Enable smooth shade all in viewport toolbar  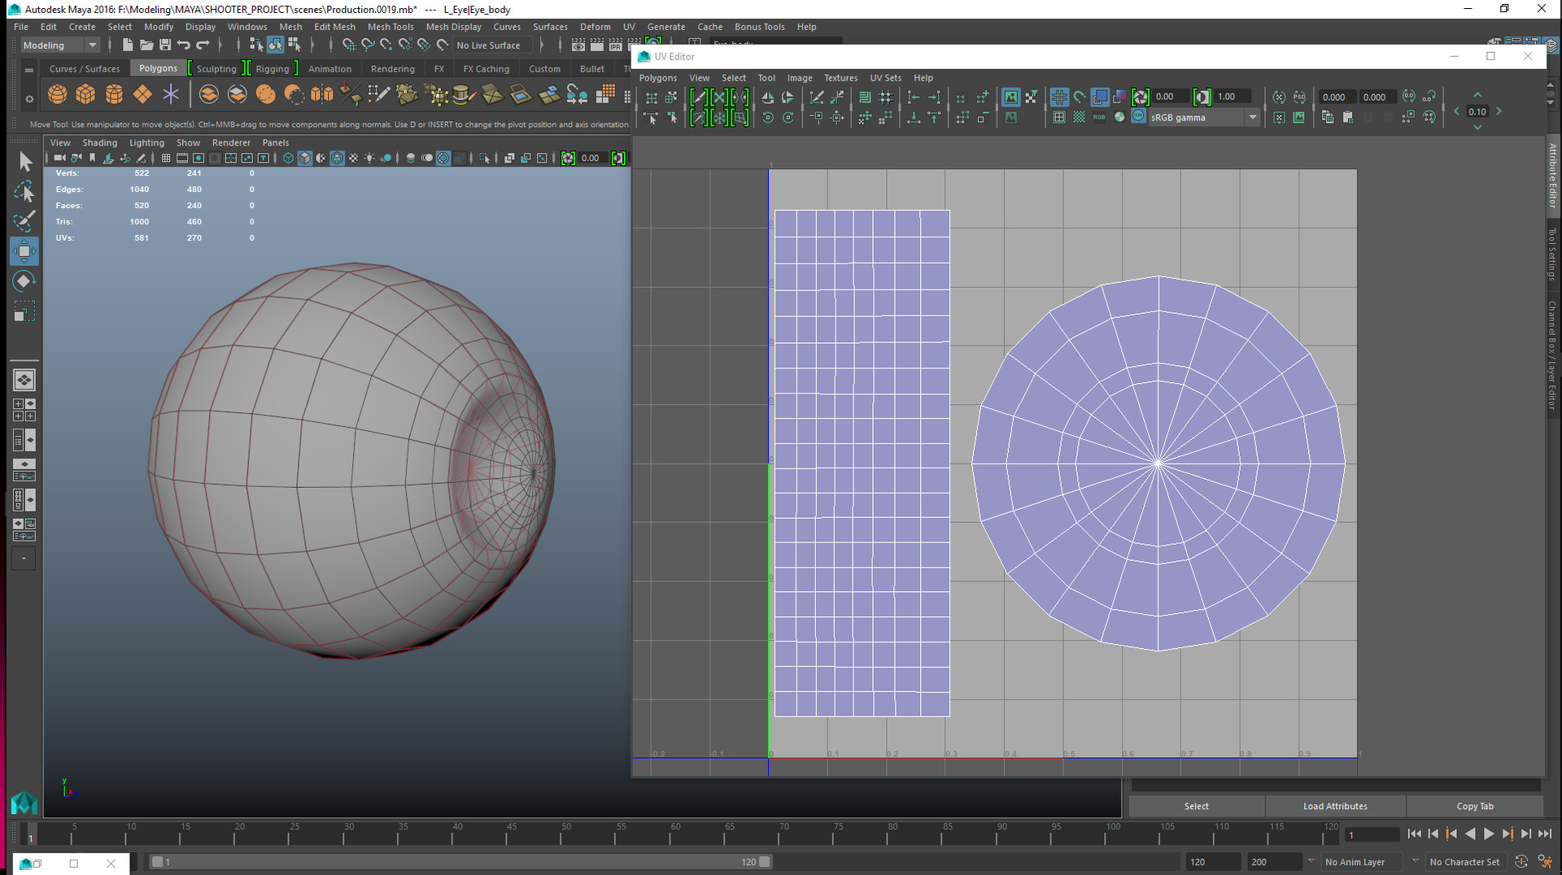305,159
